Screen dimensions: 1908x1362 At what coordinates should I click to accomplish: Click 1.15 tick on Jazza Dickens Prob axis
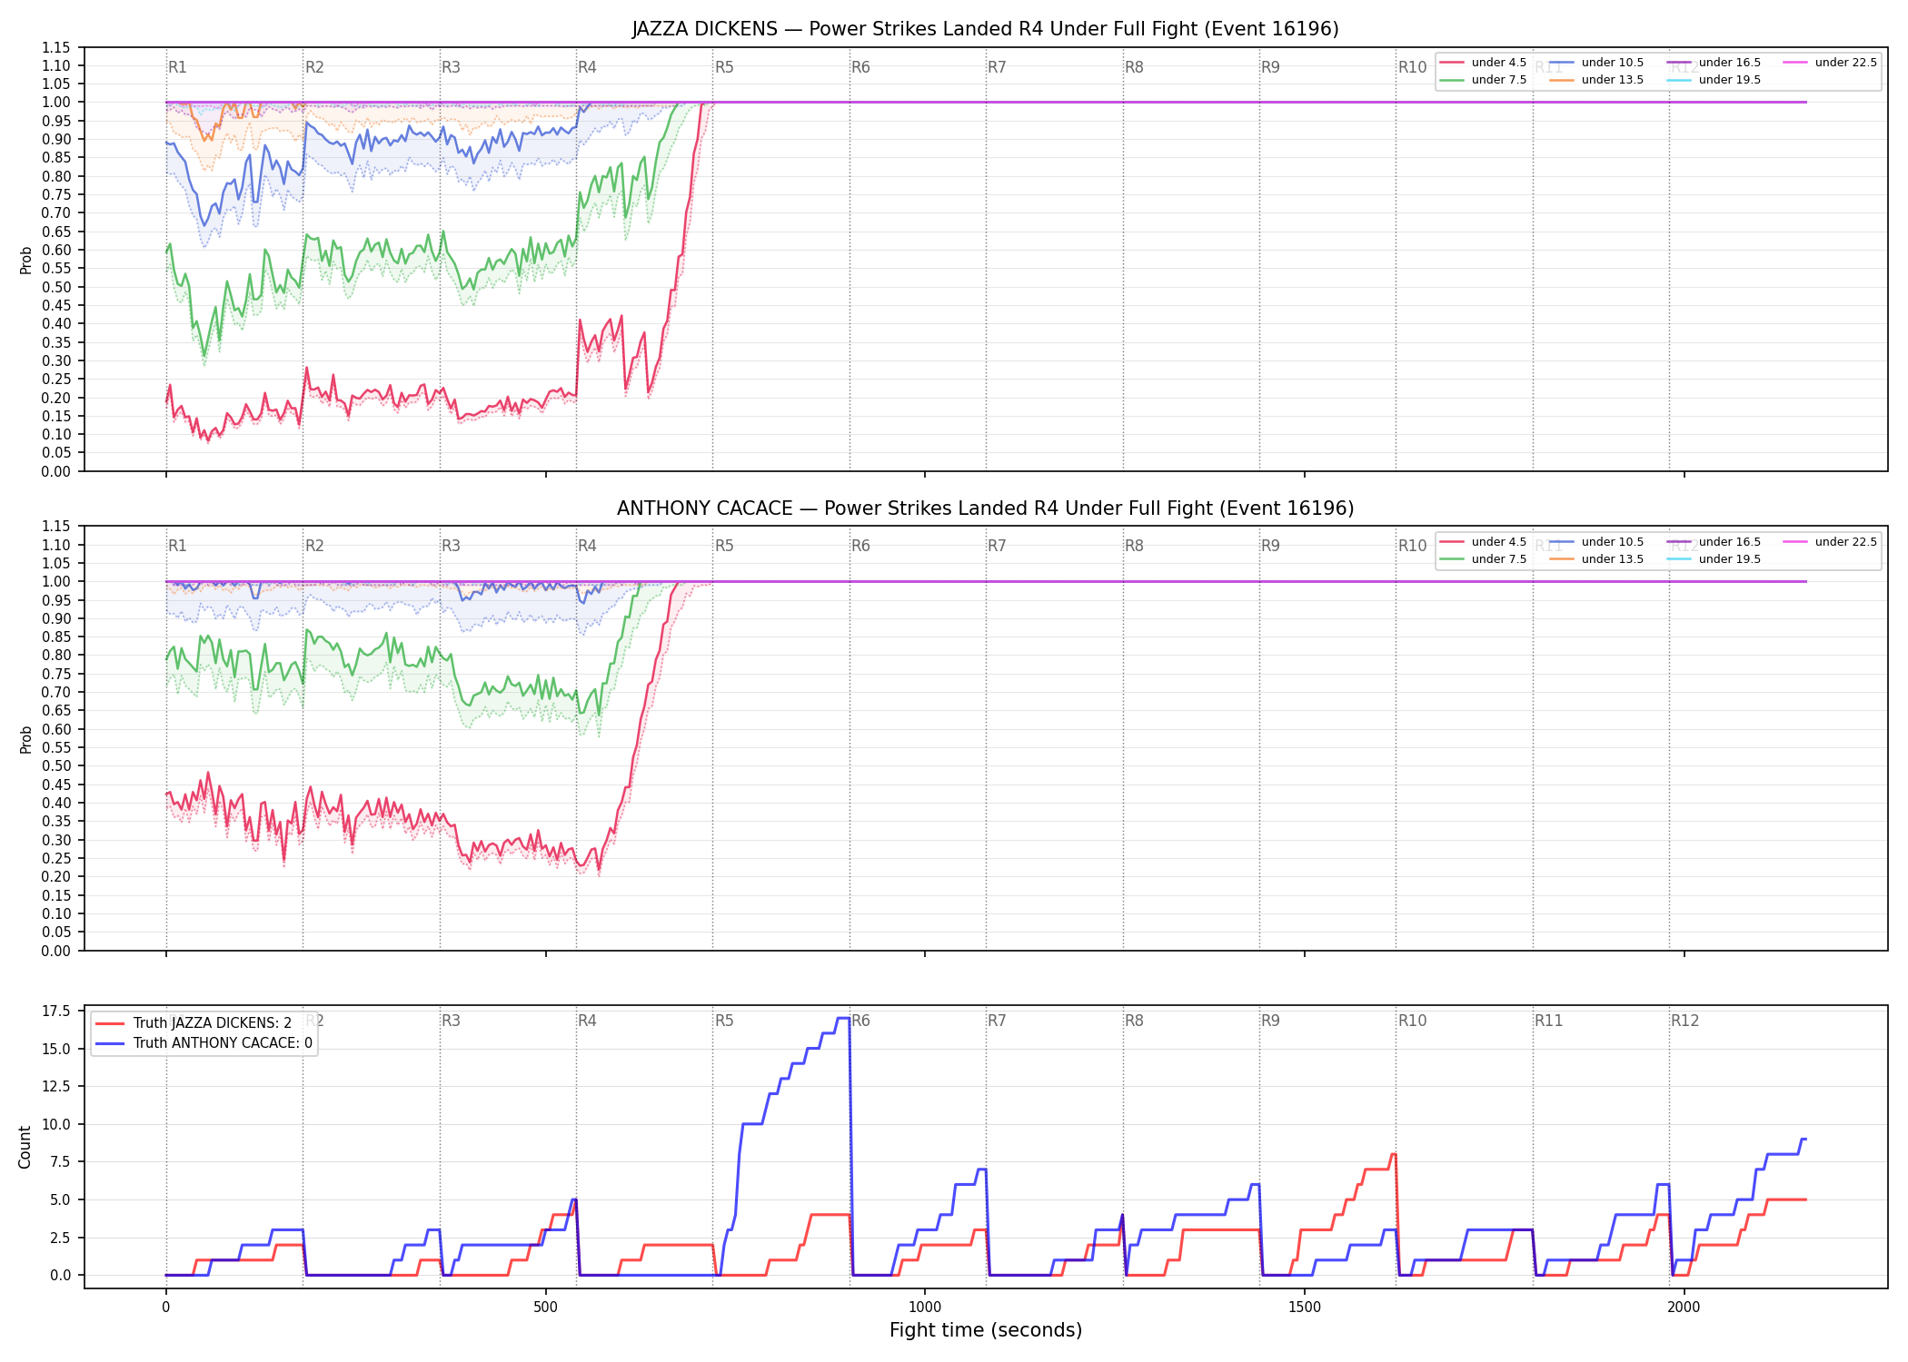click(56, 47)
